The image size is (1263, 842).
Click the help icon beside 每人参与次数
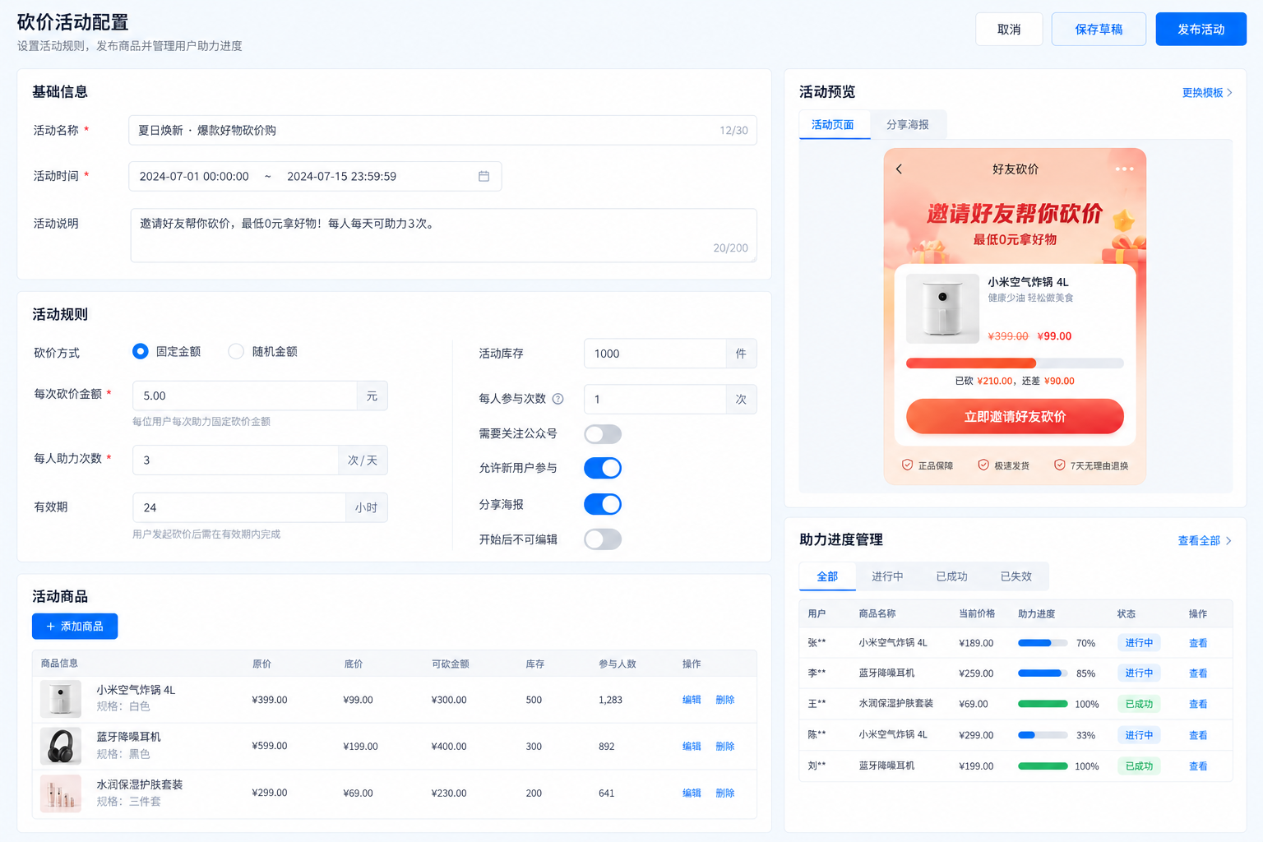coord(558,399)
